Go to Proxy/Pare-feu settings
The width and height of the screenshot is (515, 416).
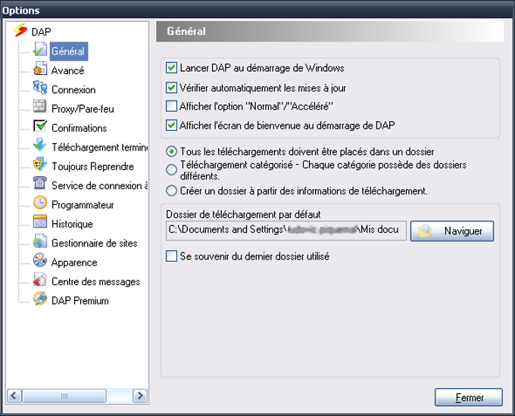pyautogui.click(x=83, y=109)
